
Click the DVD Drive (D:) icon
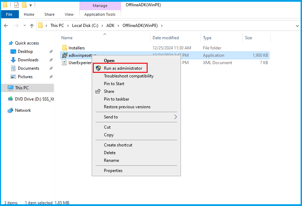[10, 99]
